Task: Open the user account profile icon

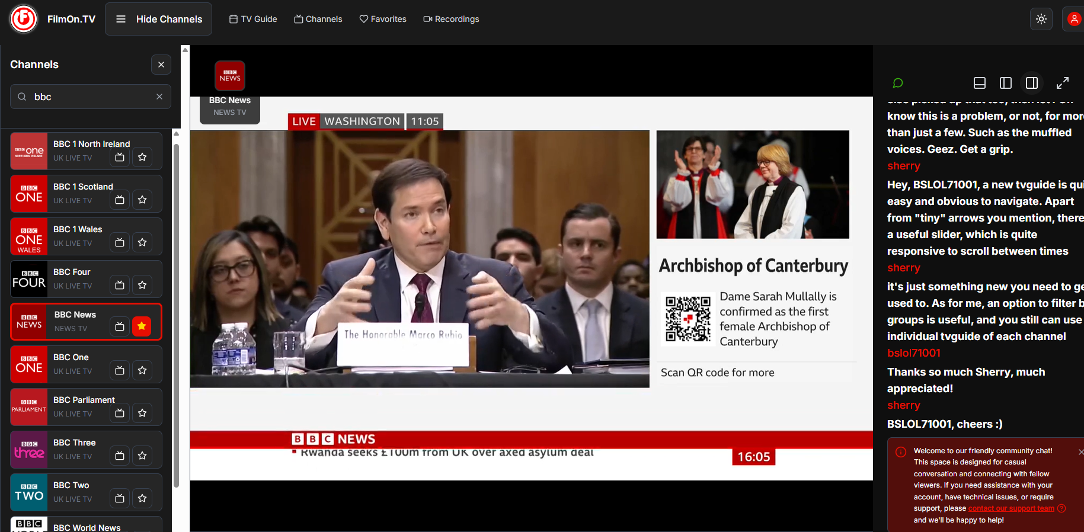Action: [x=1074, y=19]
